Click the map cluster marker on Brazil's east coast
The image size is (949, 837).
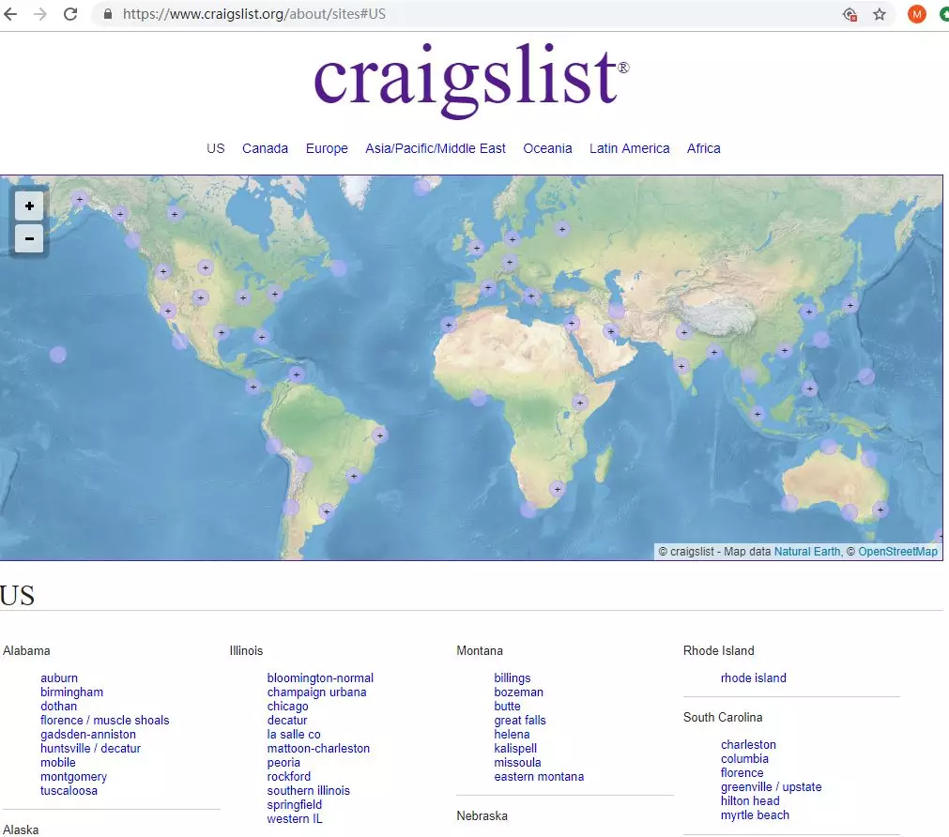coord(380,435)
